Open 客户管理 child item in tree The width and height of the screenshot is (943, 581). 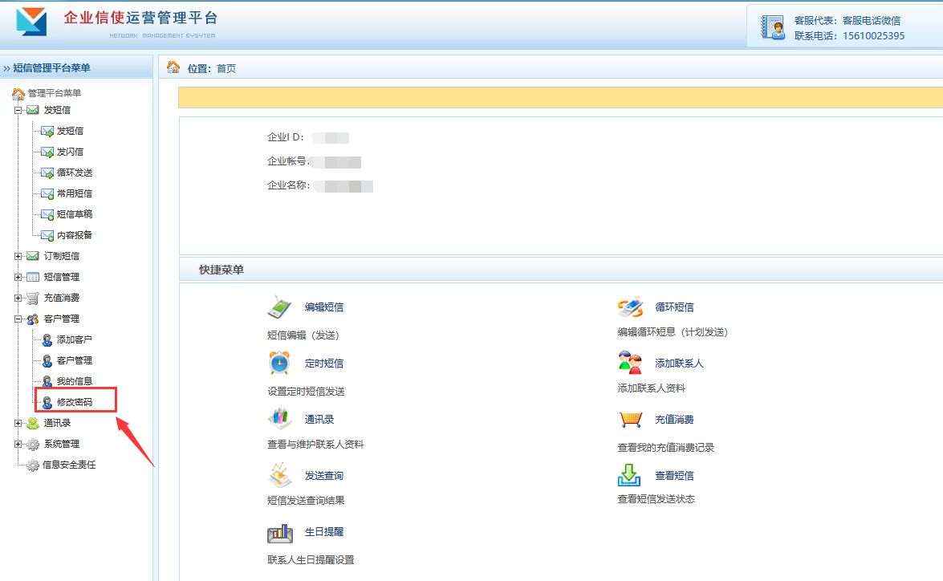(75, 360)
